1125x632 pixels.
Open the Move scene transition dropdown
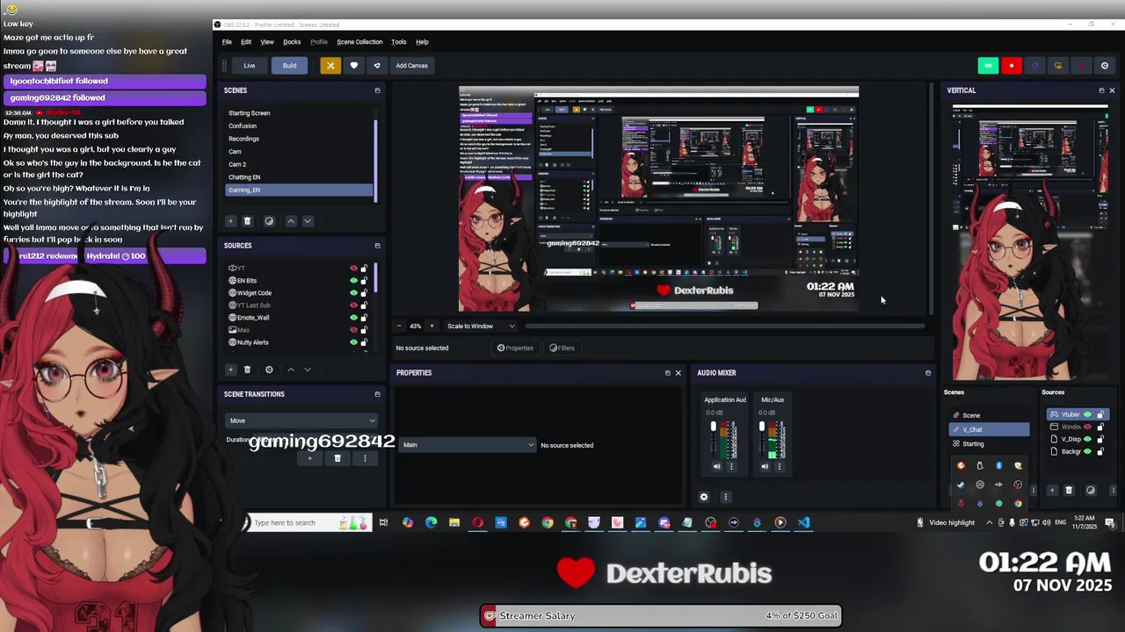[x=301, y=420]
